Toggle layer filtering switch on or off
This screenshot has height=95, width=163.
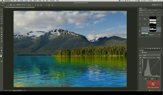[158, 10]
